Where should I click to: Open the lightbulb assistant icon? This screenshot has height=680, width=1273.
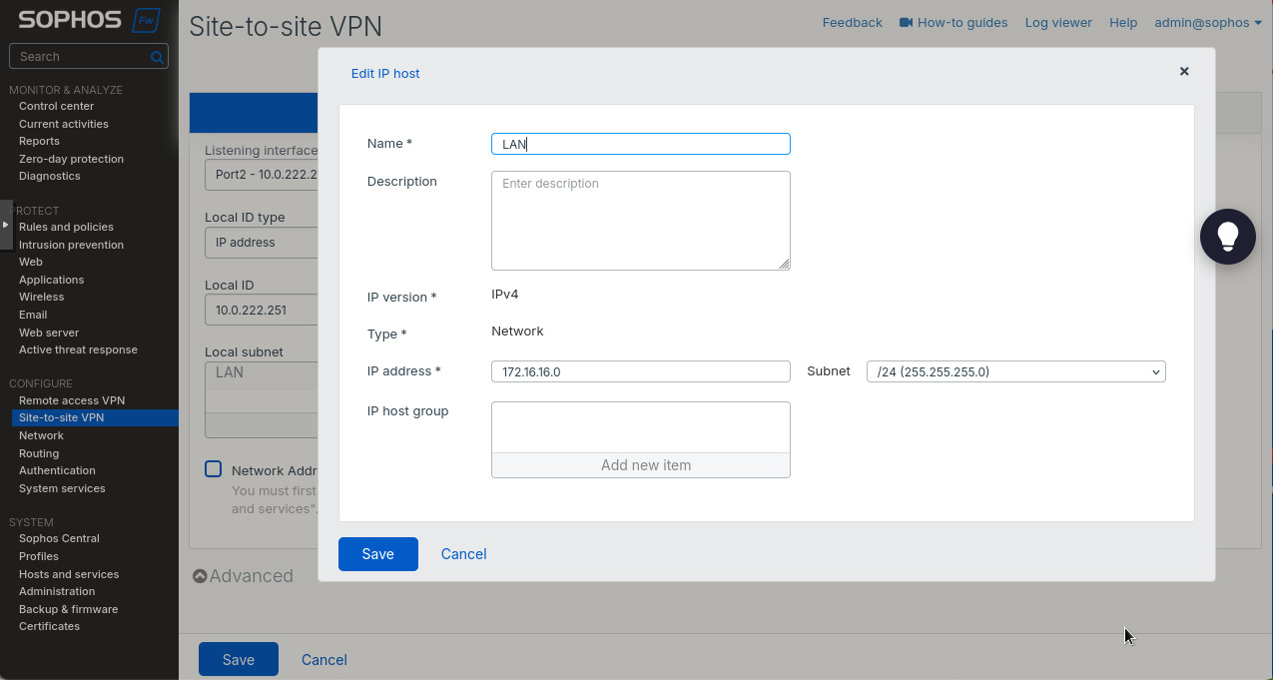tap(1227, 236)
